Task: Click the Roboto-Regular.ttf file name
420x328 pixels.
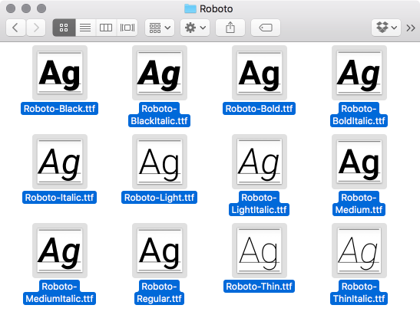Action: pyautogui.click(x=159, y=293)
